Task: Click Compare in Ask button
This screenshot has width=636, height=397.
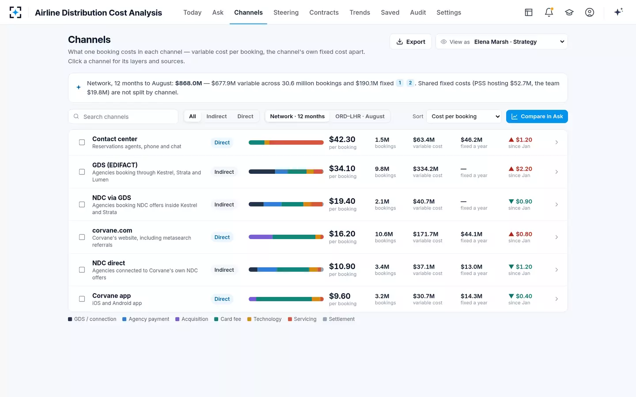Action: pyautogui.click(x=537, y=116)
